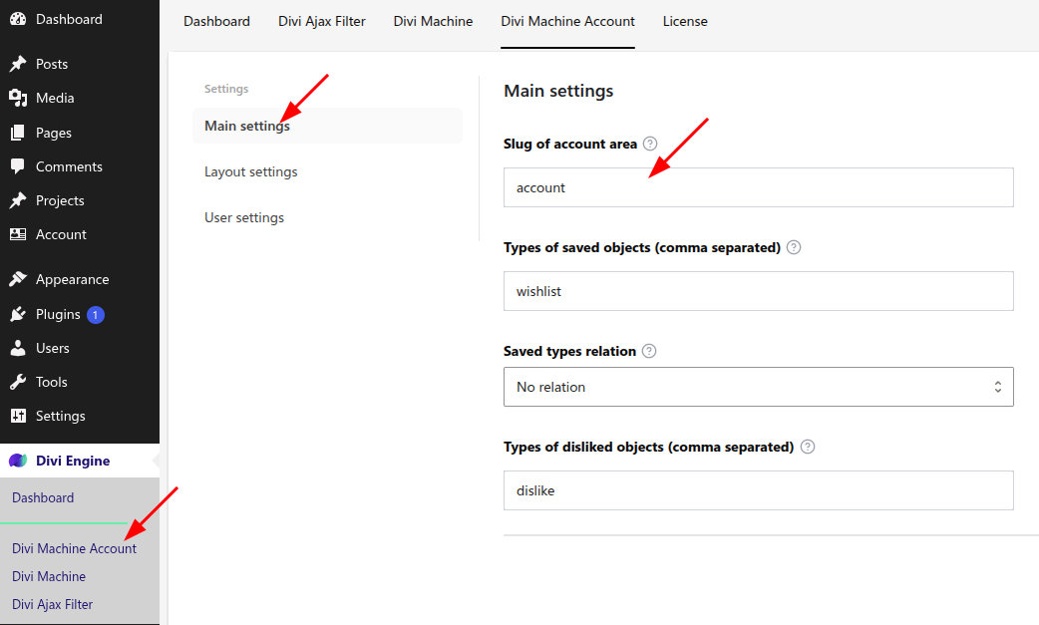Open Pages in the sidebar
The width and height of the screenshot is (1039, 625).
click(54, 134)
